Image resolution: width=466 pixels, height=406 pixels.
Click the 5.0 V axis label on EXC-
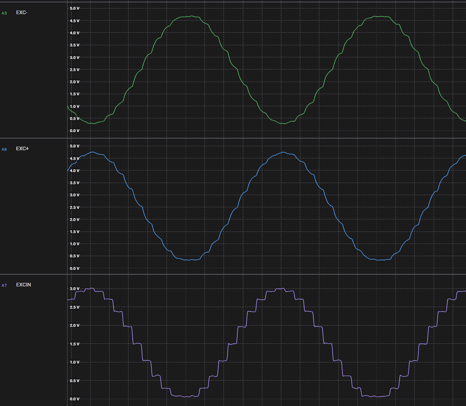tap(74, 8)
